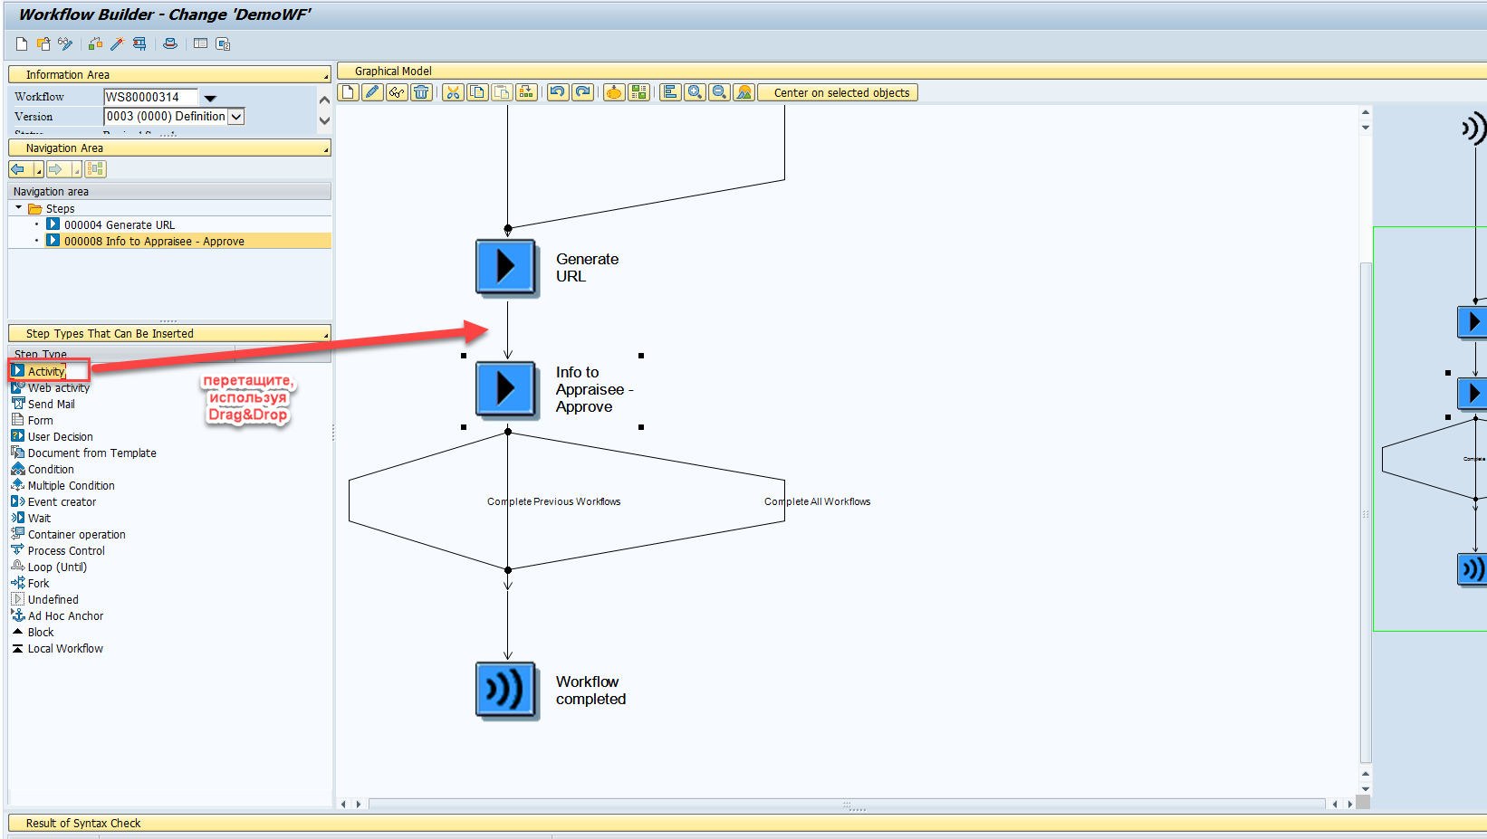The height and width of the screenshot is (839, 1487).
Task: Click the Zoom in magnifier icon
Action: (695, 92)
